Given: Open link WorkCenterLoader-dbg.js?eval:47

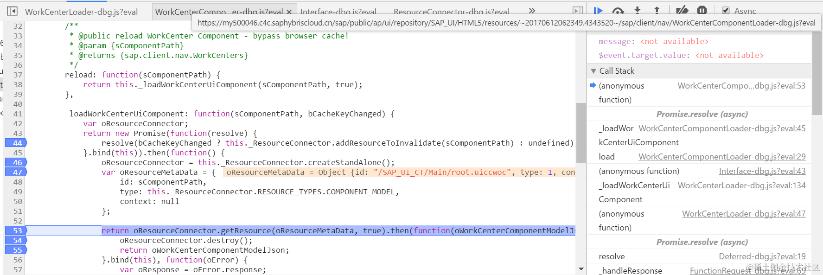Looking at the screenshot, I should (744, 214).
